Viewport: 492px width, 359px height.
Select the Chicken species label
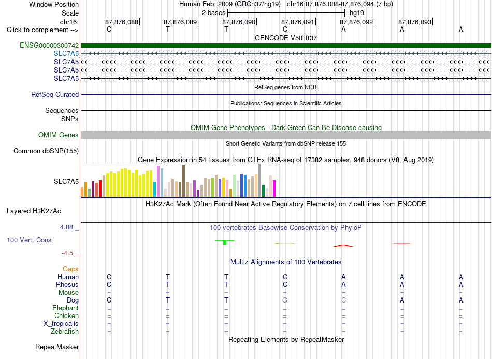tap(66, 315)
